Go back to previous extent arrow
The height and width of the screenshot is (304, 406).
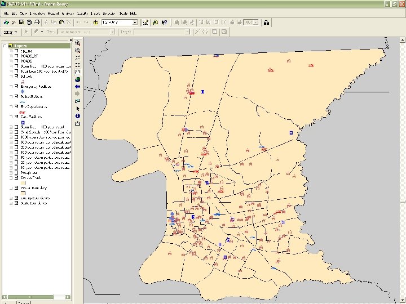pos(77,87)
